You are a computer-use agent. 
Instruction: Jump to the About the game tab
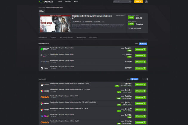coord(81,38)
